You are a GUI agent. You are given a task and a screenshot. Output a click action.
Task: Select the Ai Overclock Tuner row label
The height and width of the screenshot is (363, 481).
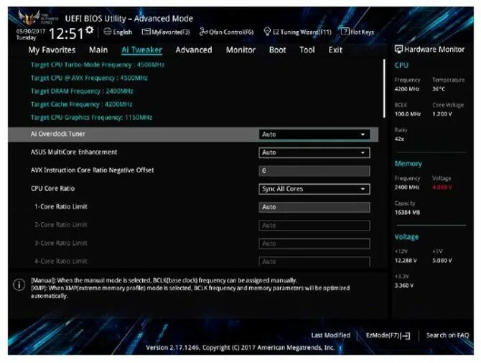(x=58, y=134)
